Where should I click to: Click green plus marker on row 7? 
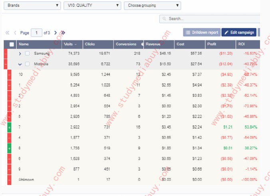[9, 127]
